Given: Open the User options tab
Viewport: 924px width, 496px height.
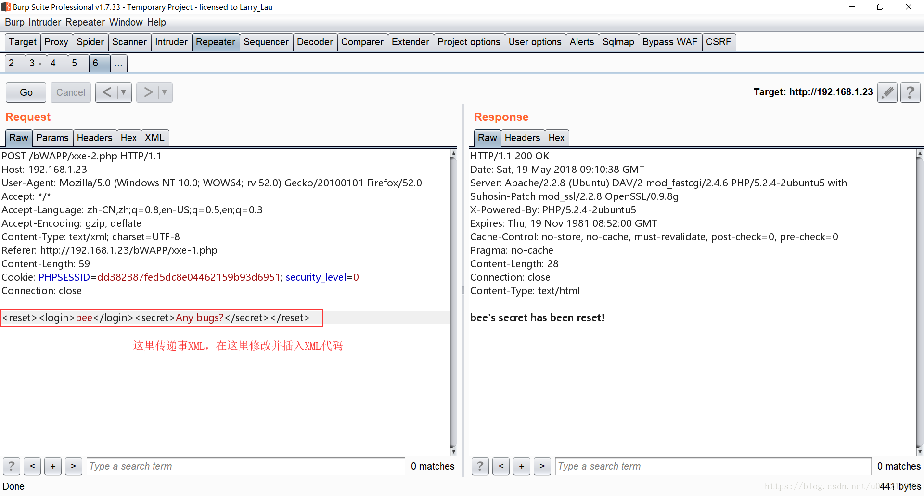Looking at the screenshot, I should coord(535,42).
